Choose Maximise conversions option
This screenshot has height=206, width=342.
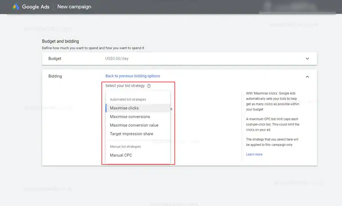pos(138,116)
